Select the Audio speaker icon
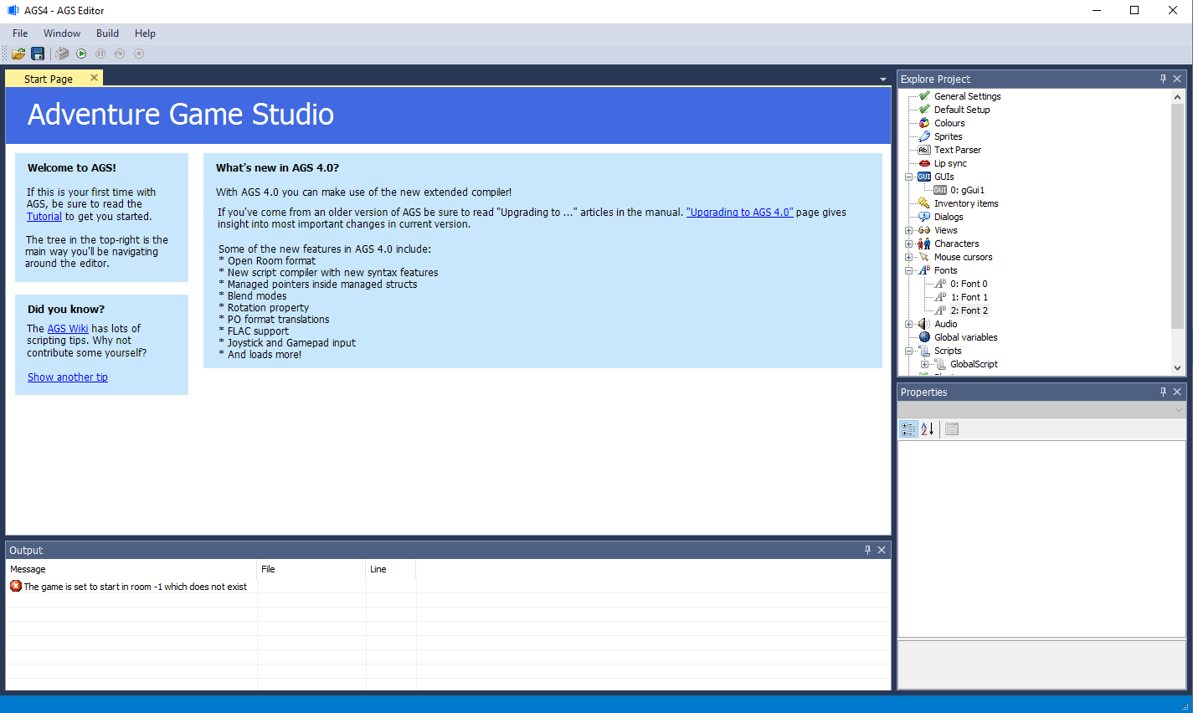This screenshot has height=713, width=1193. [924, 324]
